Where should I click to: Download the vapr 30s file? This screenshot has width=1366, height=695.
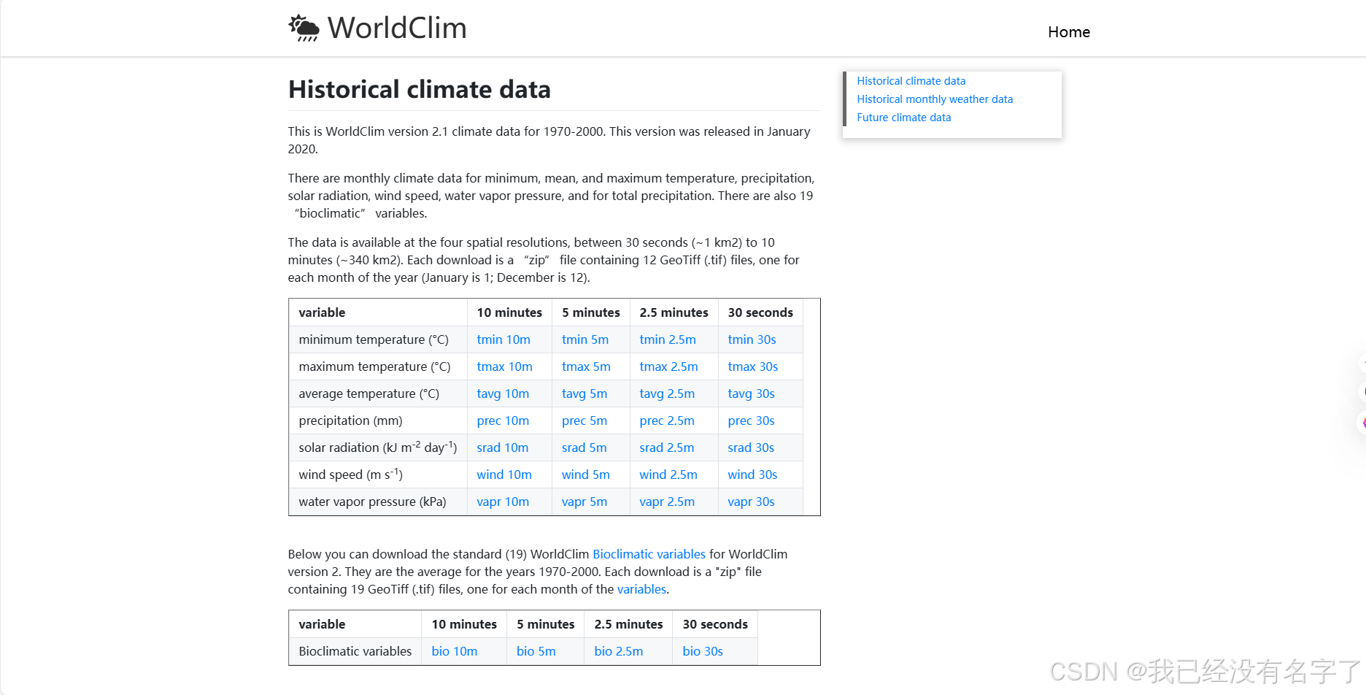[x=751, y=502]
